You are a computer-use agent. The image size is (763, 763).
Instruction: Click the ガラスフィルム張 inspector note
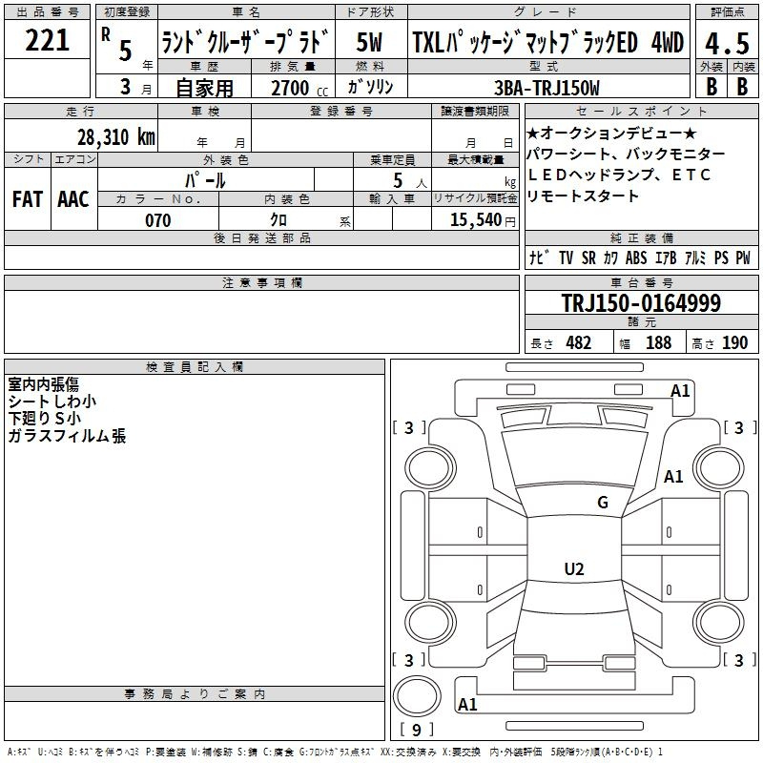[67, 436]
